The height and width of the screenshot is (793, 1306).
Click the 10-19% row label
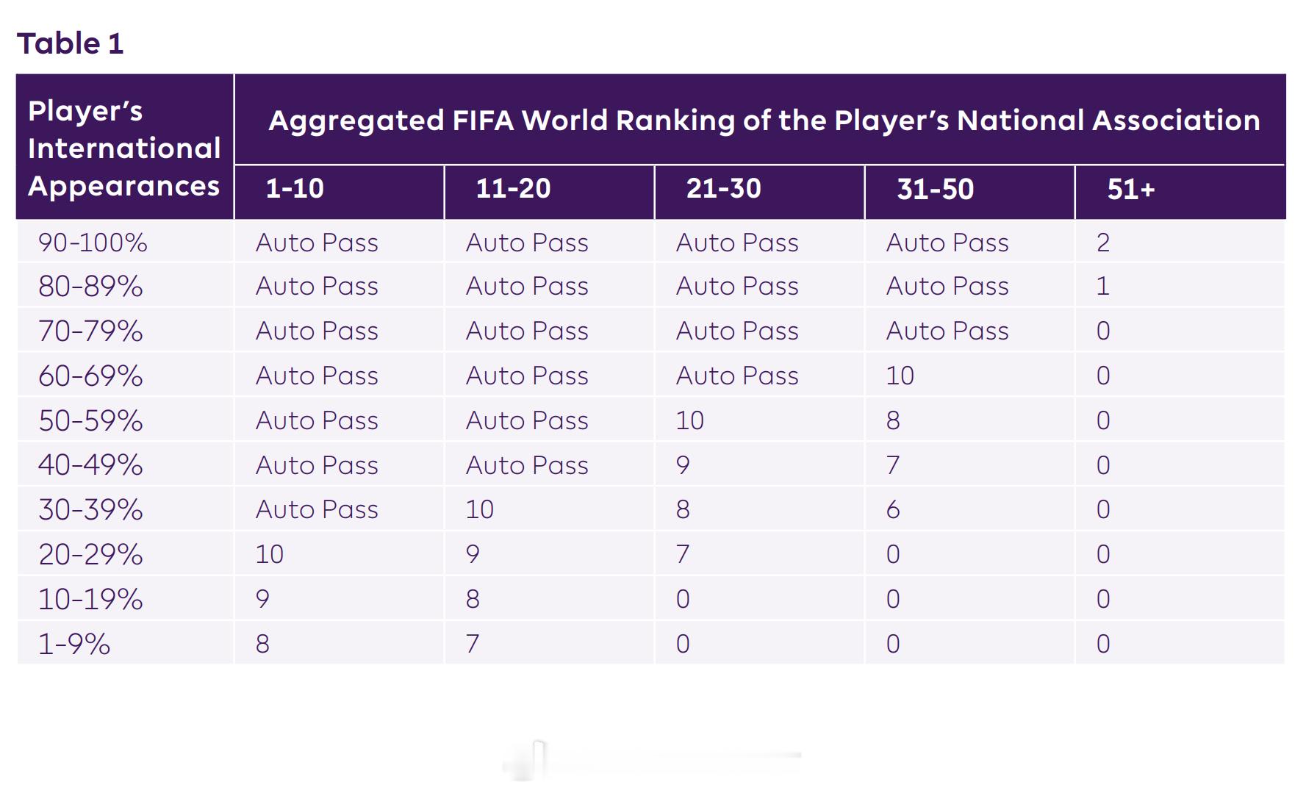[x=90, y=599]
